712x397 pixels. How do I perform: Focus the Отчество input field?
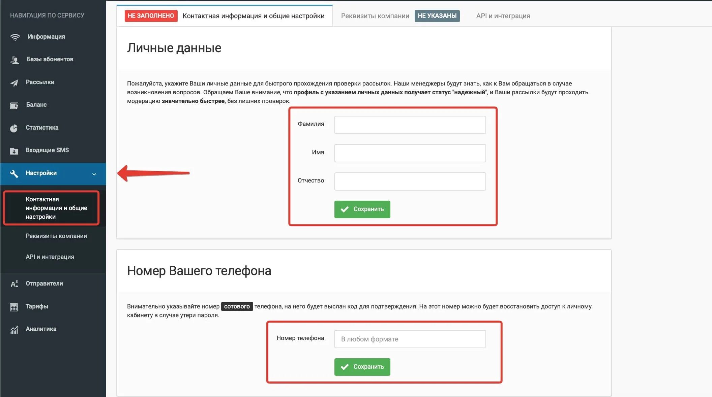(x=410, y=181)
